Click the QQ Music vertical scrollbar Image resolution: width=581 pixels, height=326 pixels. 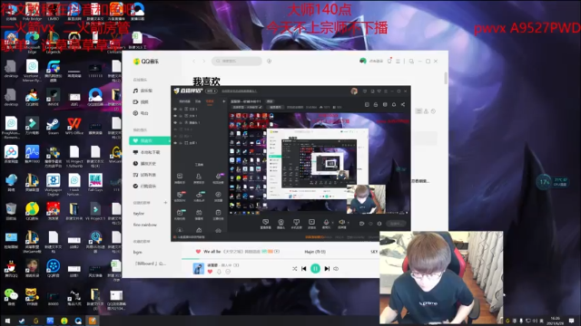(446, 78)
